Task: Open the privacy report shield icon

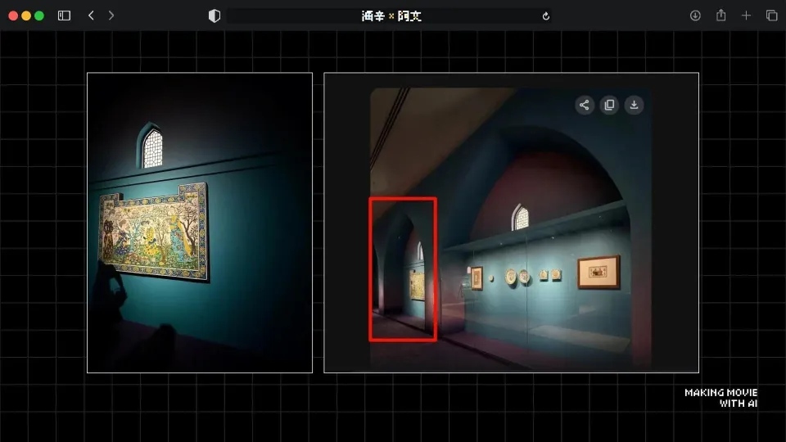Action: 215,16
